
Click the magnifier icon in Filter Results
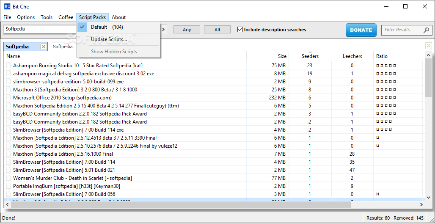427,30
